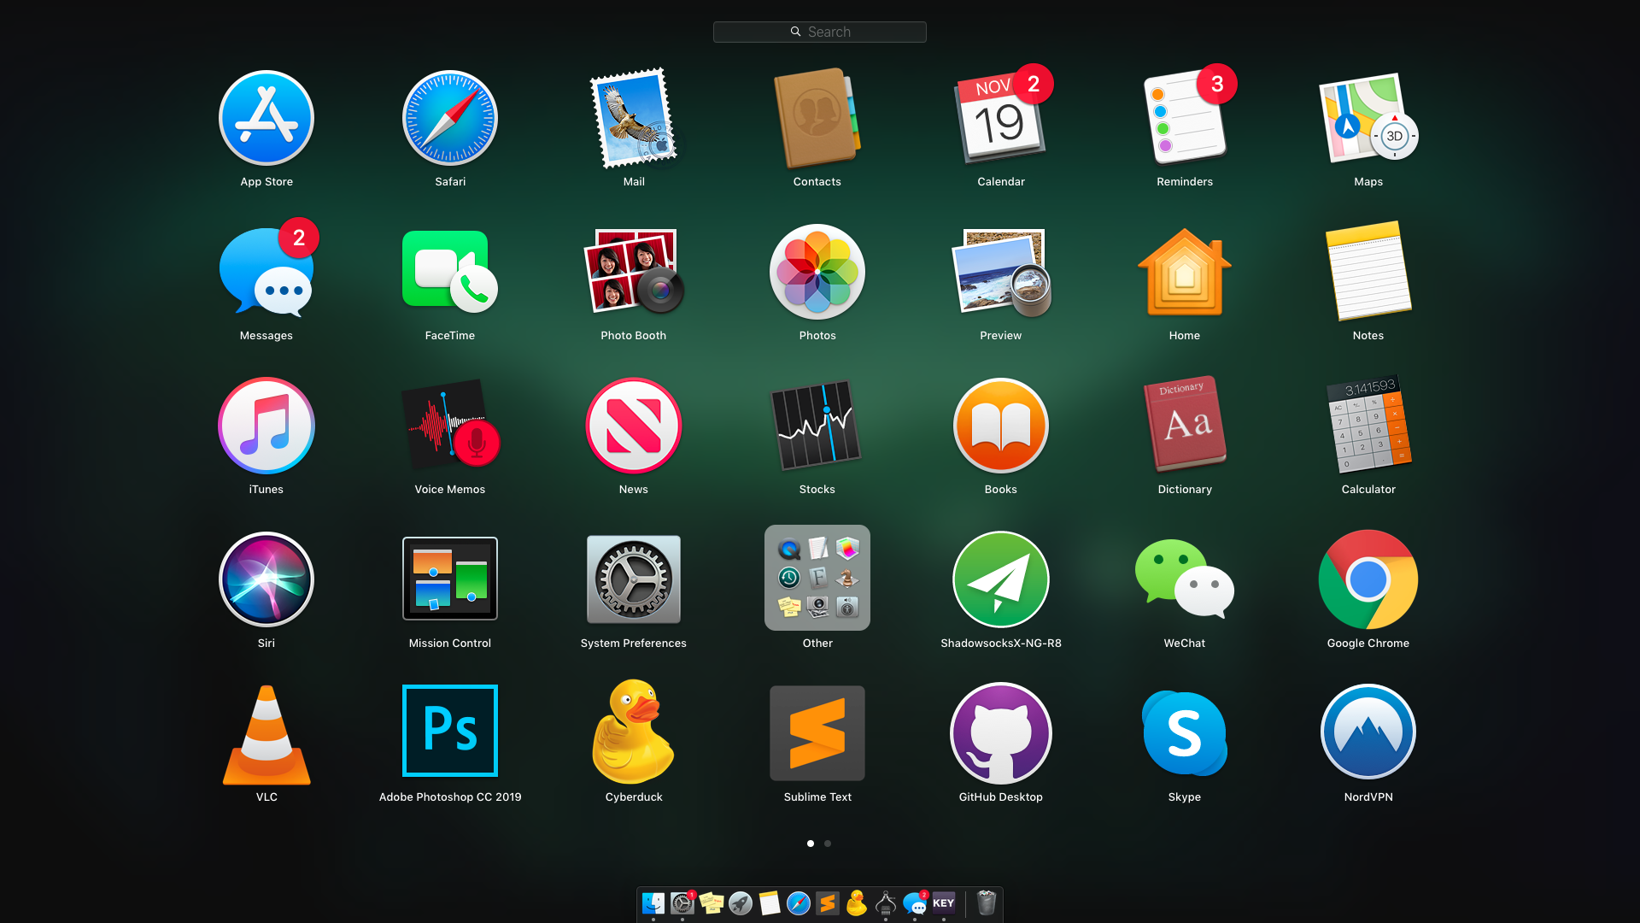Open Sublime Text in the Dock
Image resolution: width=1640 pixels, height=923 pixels.
(828, 903)
